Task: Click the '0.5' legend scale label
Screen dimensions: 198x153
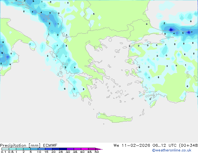Action: coord(11,152)
